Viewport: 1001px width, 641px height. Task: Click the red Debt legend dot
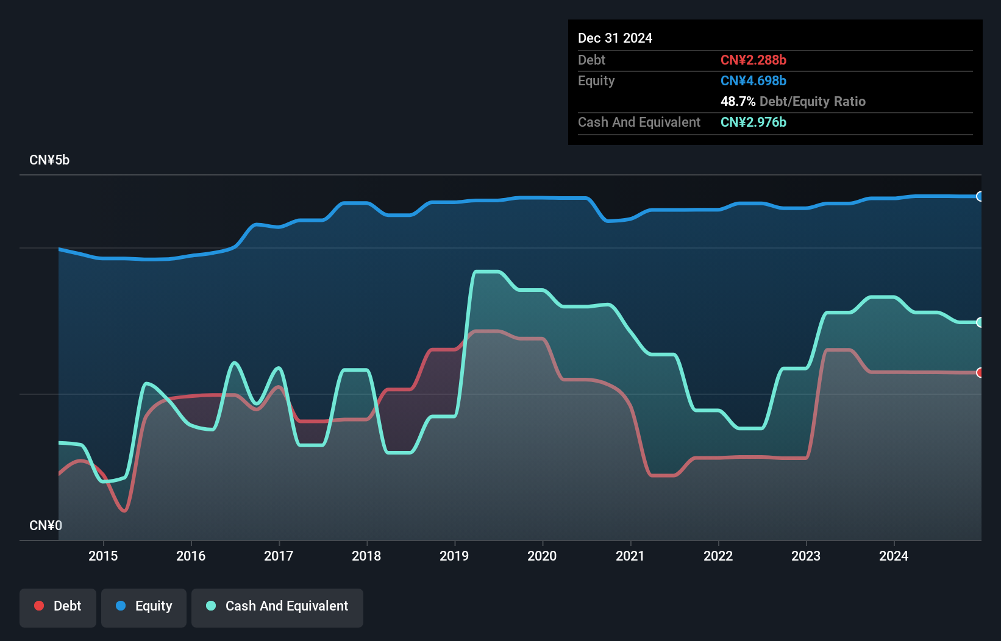[39, 606]
